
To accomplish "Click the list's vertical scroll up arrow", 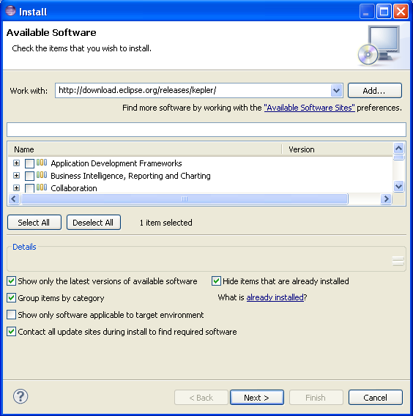I will [398, 148].
